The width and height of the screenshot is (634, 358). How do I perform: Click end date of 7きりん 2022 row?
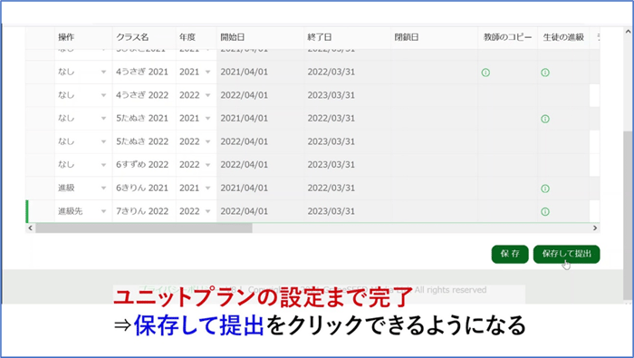pyautogui.click(x=347, y=211)
